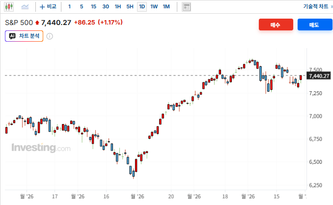This screenshot has height=205, width=333.
Task: Click the date axis label 17
Action: pyautogui.click(x=55, y=197)
